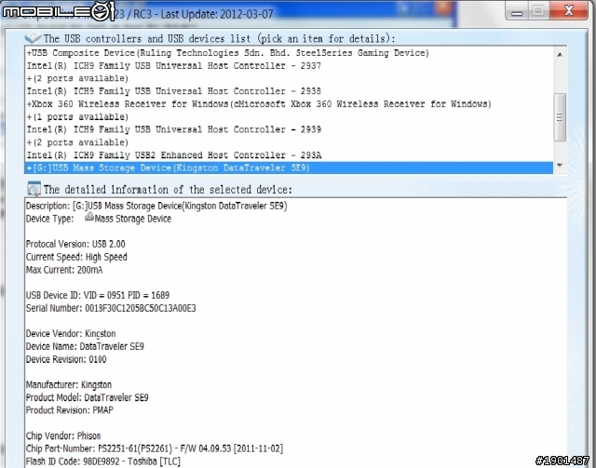Click 'Max Current: 200mA' line

click(x=64, y=270)
